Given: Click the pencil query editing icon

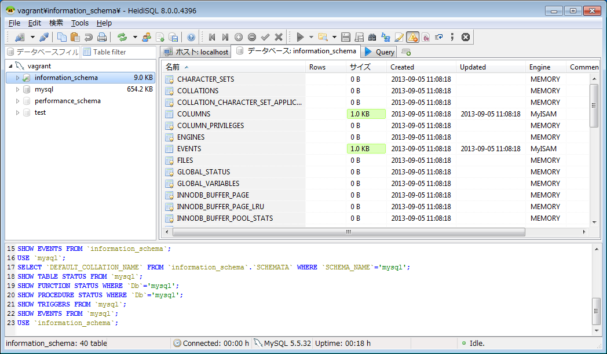Looking at the screenshot, I should click(x=399, y=37).
